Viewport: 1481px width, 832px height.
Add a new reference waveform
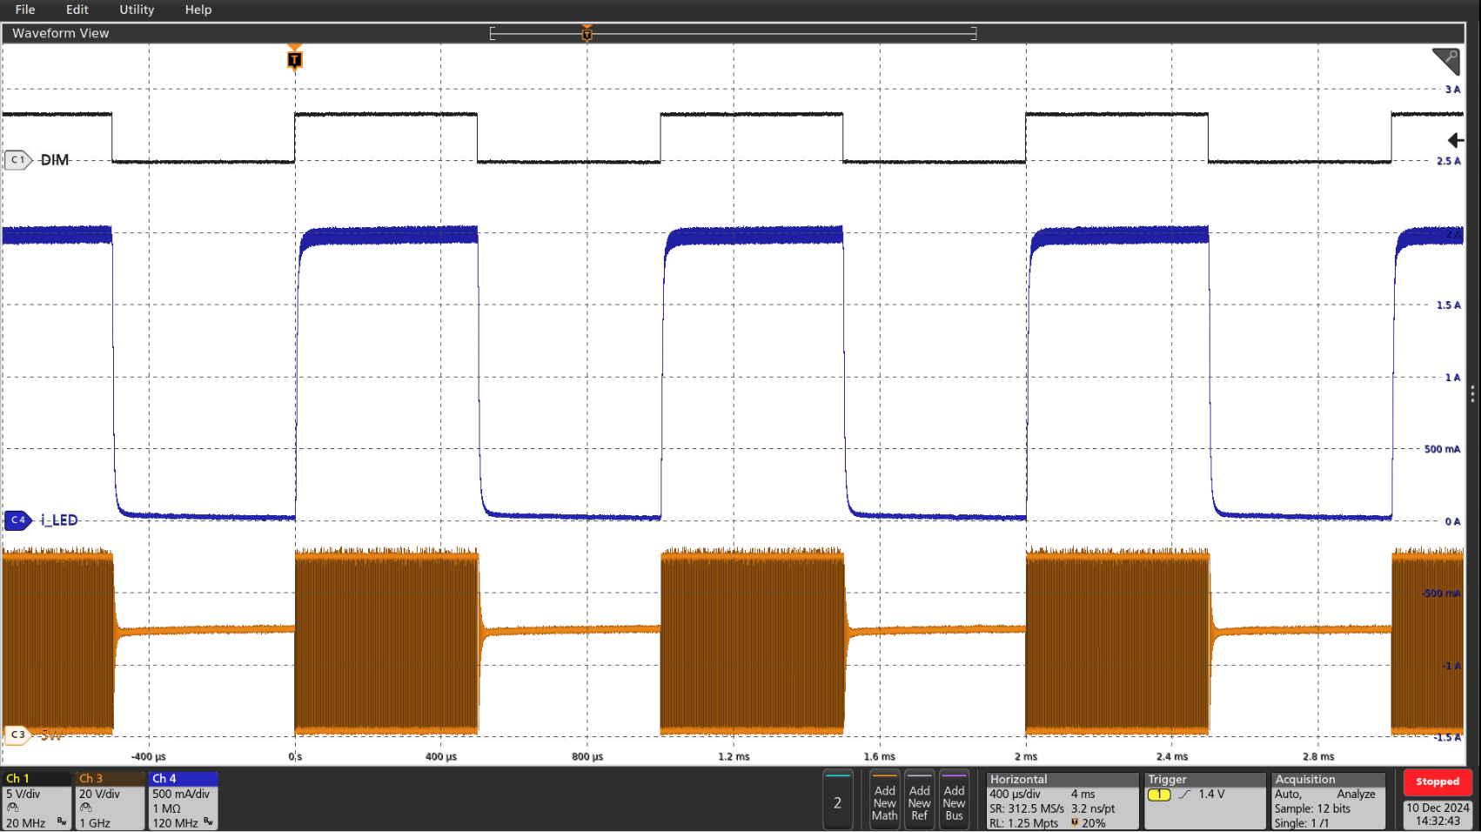(x=919, y=801)
